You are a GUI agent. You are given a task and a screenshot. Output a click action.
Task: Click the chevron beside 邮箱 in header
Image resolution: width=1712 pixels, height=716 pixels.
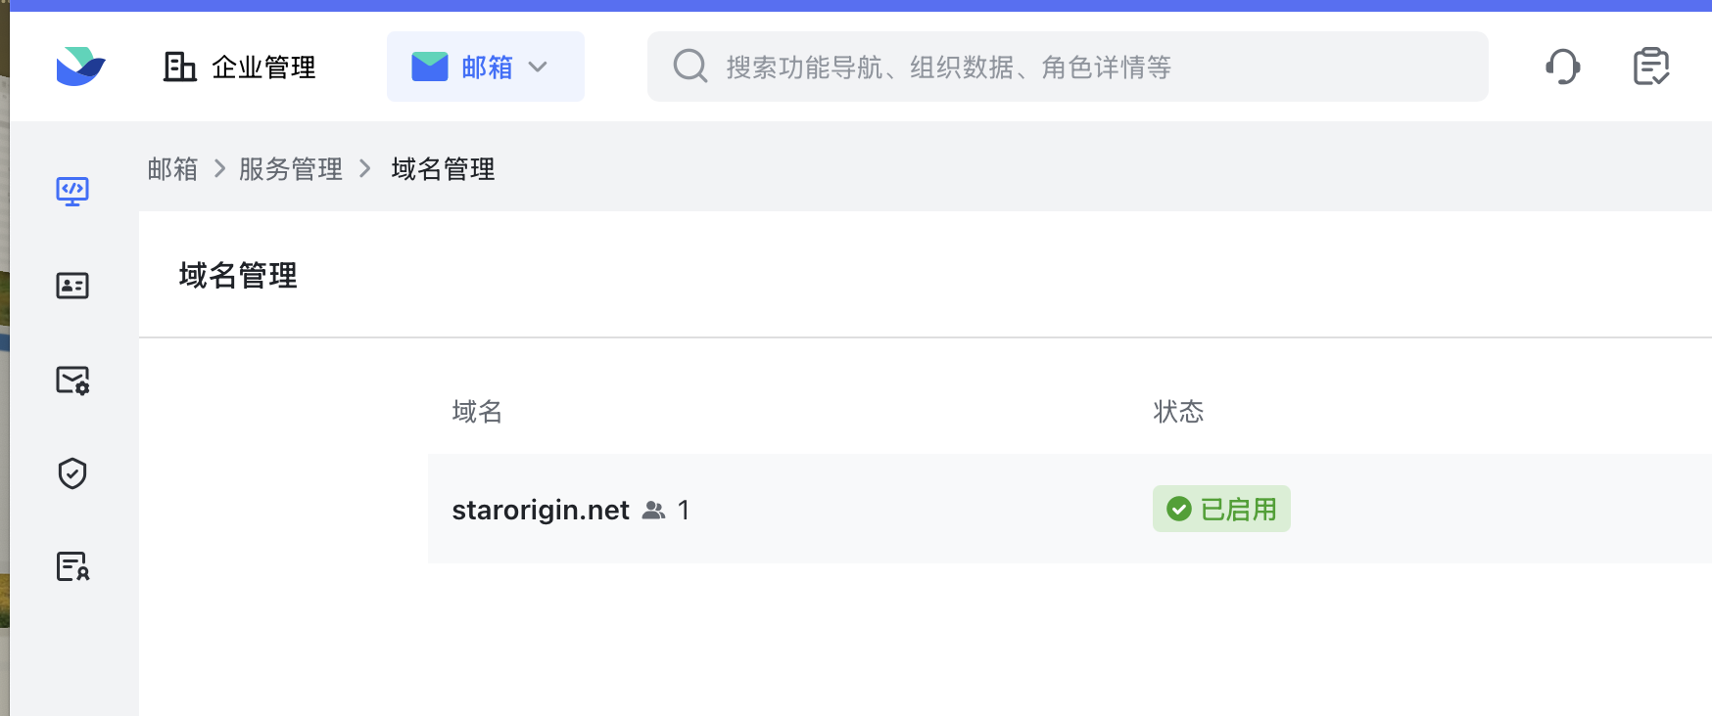538,67
